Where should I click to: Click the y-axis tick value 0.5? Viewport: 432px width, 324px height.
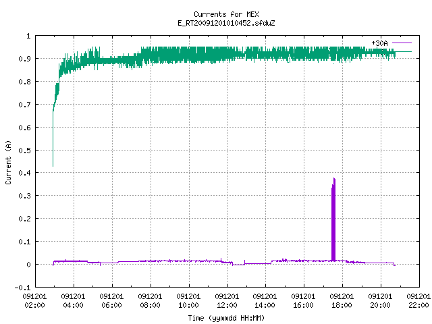(25, 151)
